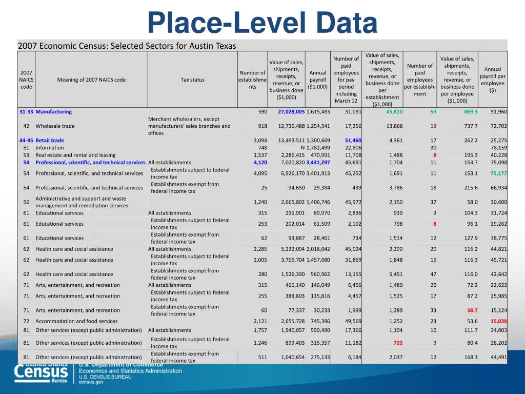Select the blue 'Manufacturing' row label
The width and height of the screenshot is (525, 394).
(53, 111)
